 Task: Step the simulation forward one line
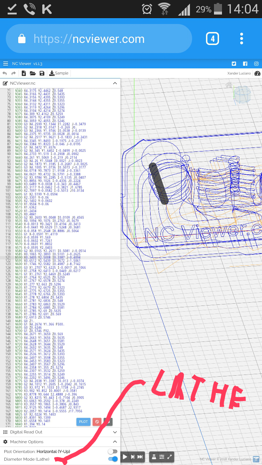coord(132,457)
